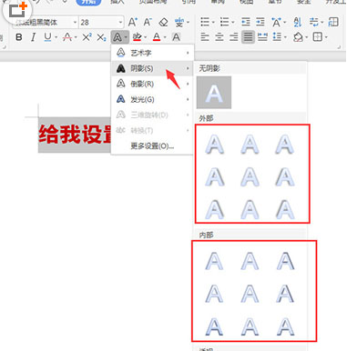The height and width of the screenshot is (351, 357).
Task: Click the line spacing icon
Action: [x=277, y=37]
